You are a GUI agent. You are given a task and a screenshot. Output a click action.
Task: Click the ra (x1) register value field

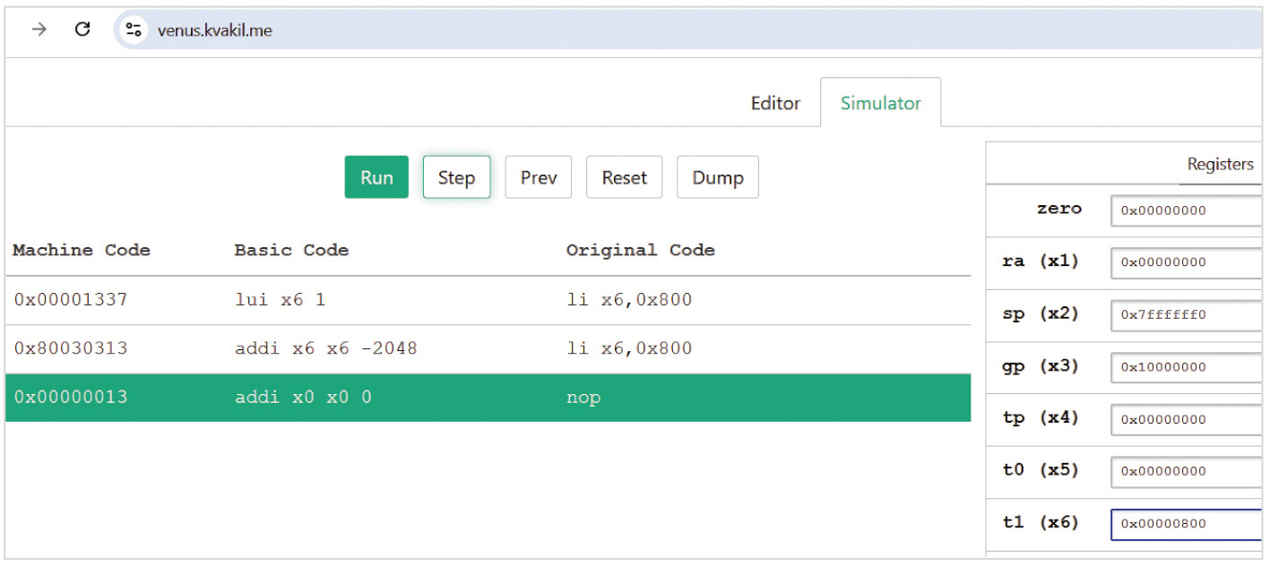click(1185, 262)
